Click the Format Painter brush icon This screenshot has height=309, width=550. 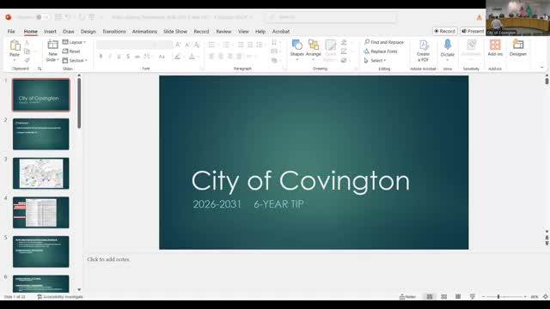click(27, 60)
